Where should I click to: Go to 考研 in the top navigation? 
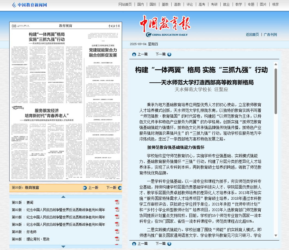coord(214,4)
